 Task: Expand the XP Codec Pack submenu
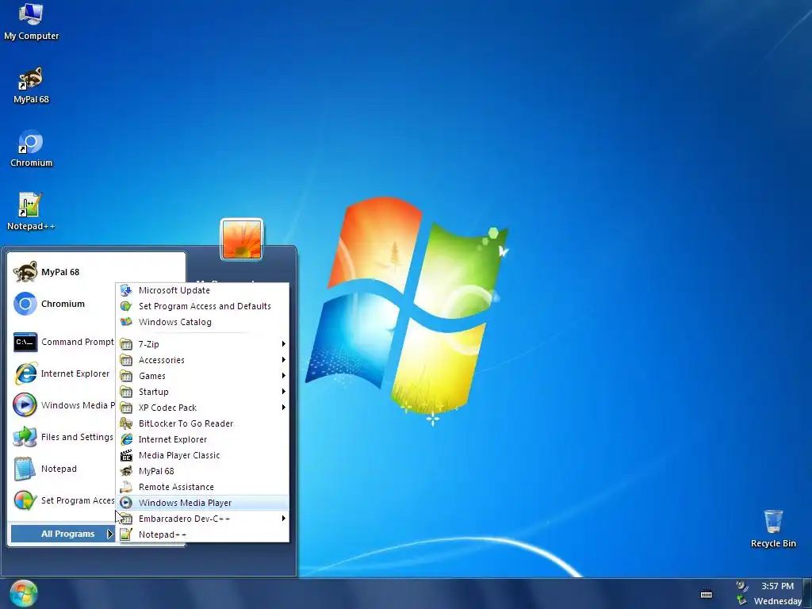click(x=203, y=408)
